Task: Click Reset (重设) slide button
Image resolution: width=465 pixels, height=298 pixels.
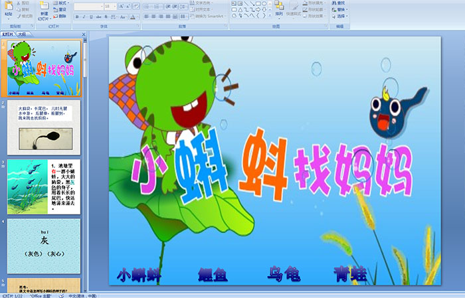Action: click(60, 9)
